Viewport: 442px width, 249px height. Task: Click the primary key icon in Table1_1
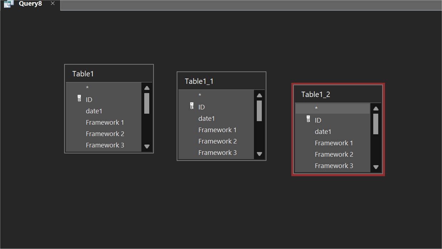coord(192,106)
